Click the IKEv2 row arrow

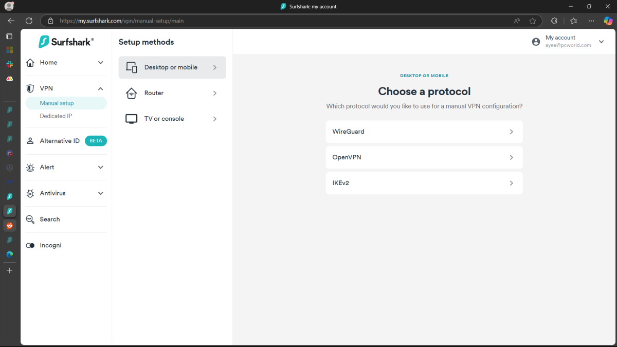tap(511, 183)
